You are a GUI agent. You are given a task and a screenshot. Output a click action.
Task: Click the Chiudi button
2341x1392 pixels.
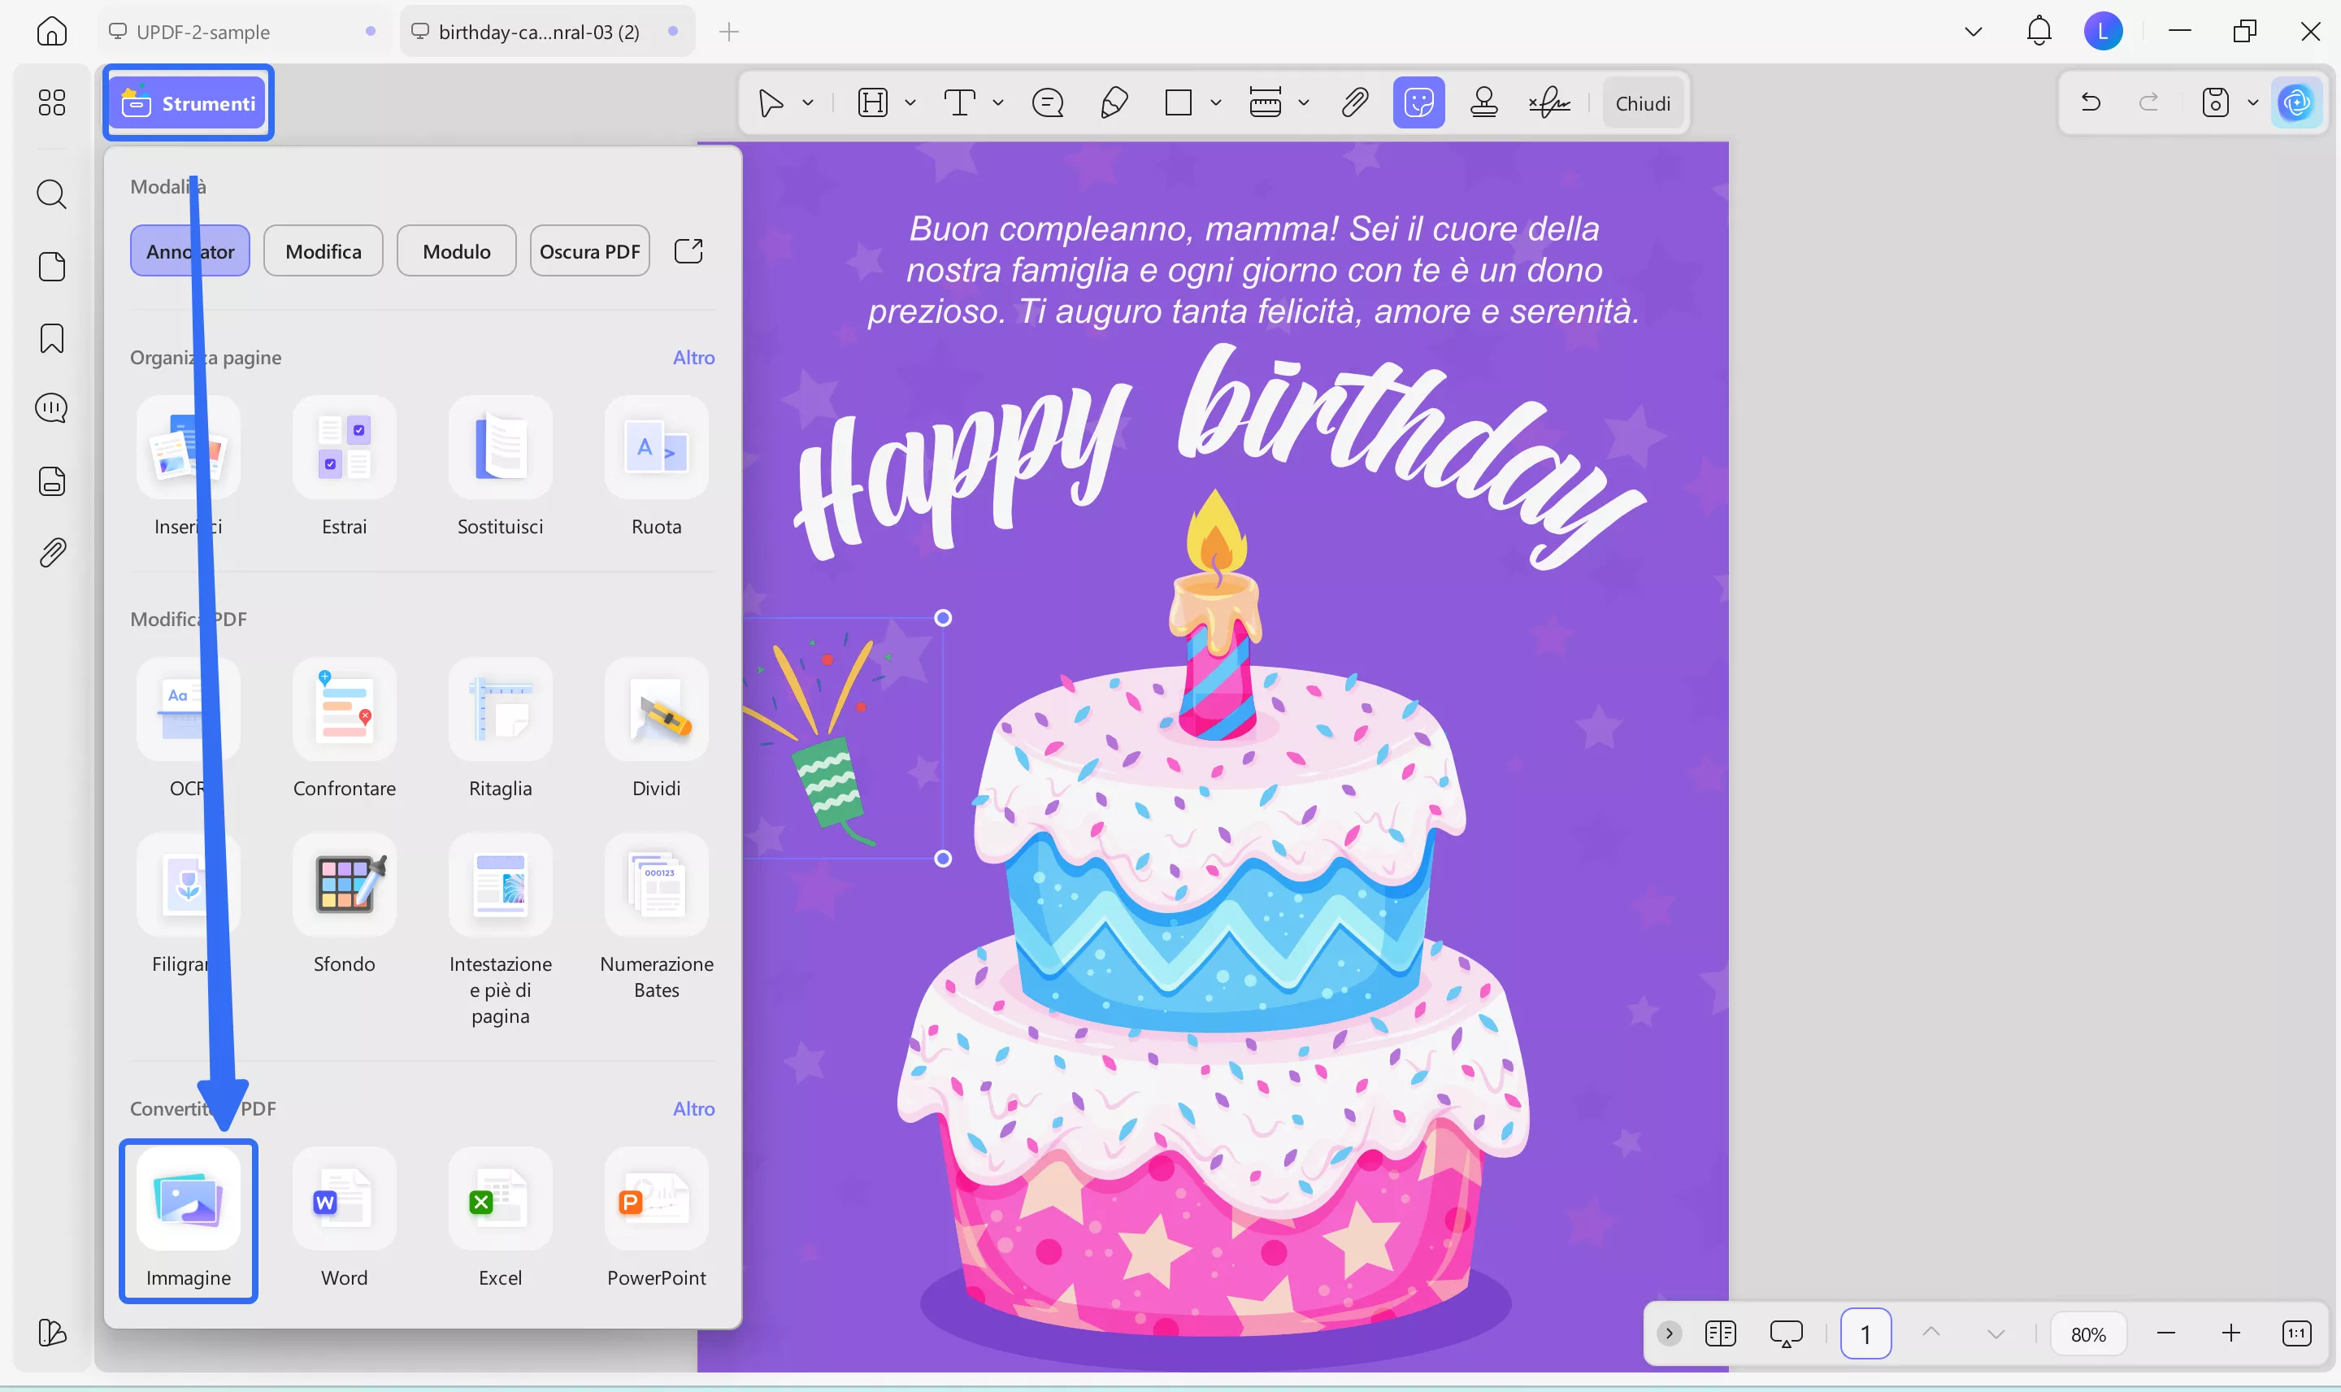click(x=1643, y=102)
